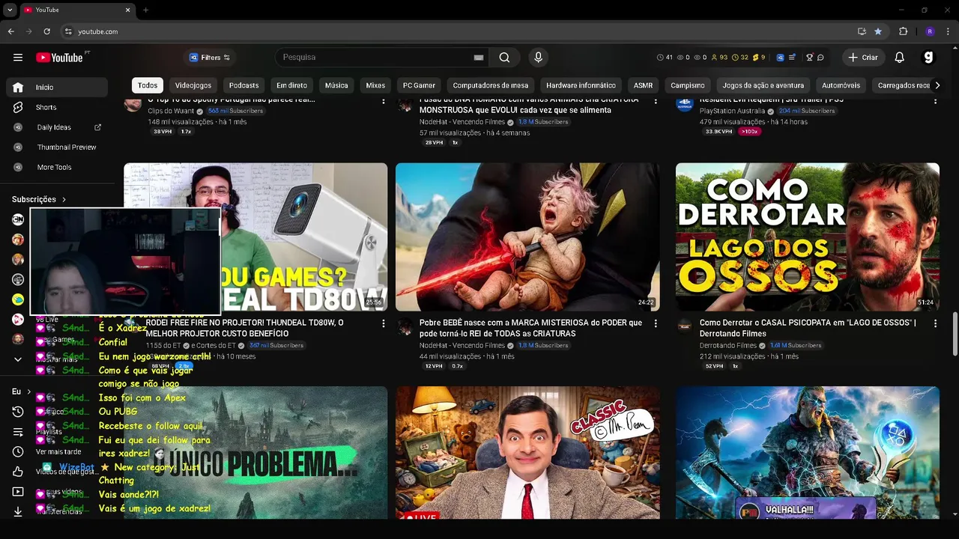Open Thumbnail Preview tool
The width and height of the screenshot is (959, 539).
pos(57,147)
